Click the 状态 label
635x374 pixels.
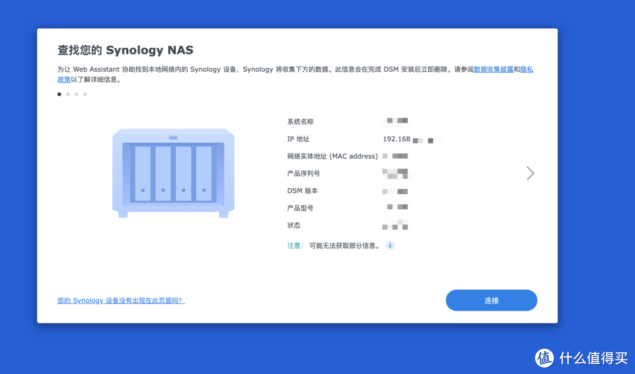tap(294, 225)
